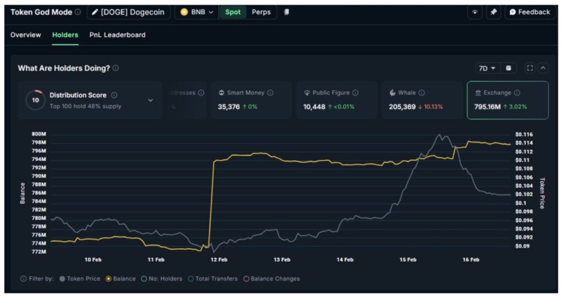Open the BNB chain dropdown
This screenshot has height=297, width=563.
[197, 12]
